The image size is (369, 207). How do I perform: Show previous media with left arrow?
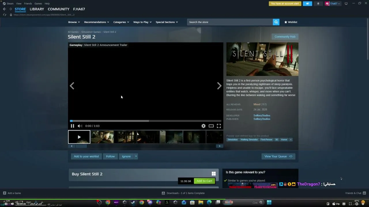click(x=72, y=86)
